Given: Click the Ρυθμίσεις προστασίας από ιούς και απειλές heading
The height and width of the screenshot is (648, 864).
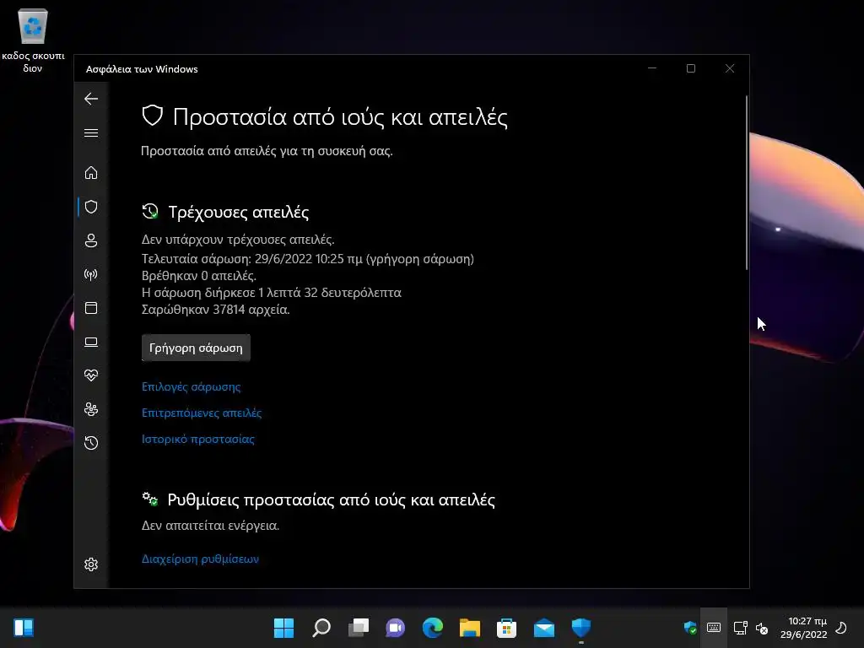Looking at the screenshot, I should [331, 499].
